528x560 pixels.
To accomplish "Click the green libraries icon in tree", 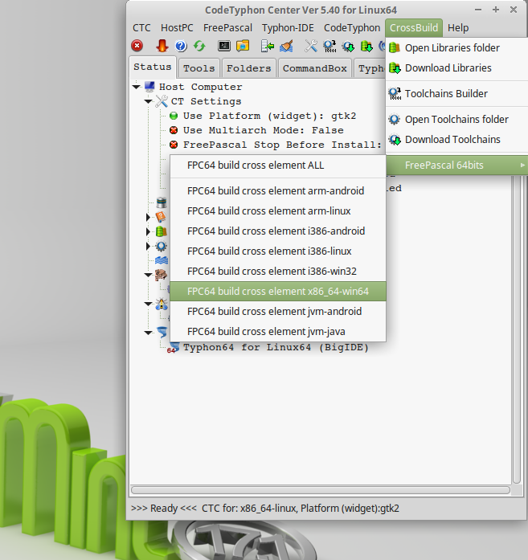I will pos(162,231).
